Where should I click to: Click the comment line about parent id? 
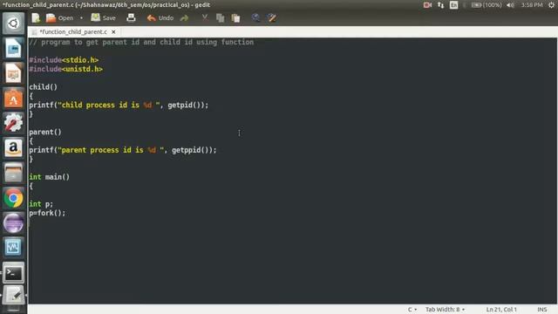(141, 42)
